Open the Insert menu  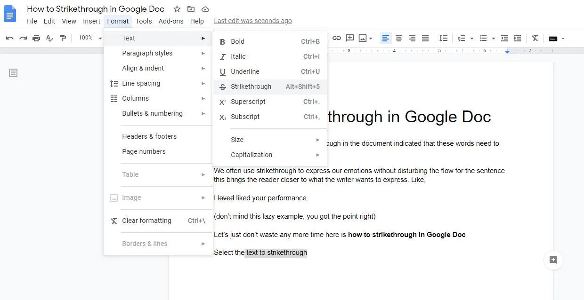click(x=91, y=21)
